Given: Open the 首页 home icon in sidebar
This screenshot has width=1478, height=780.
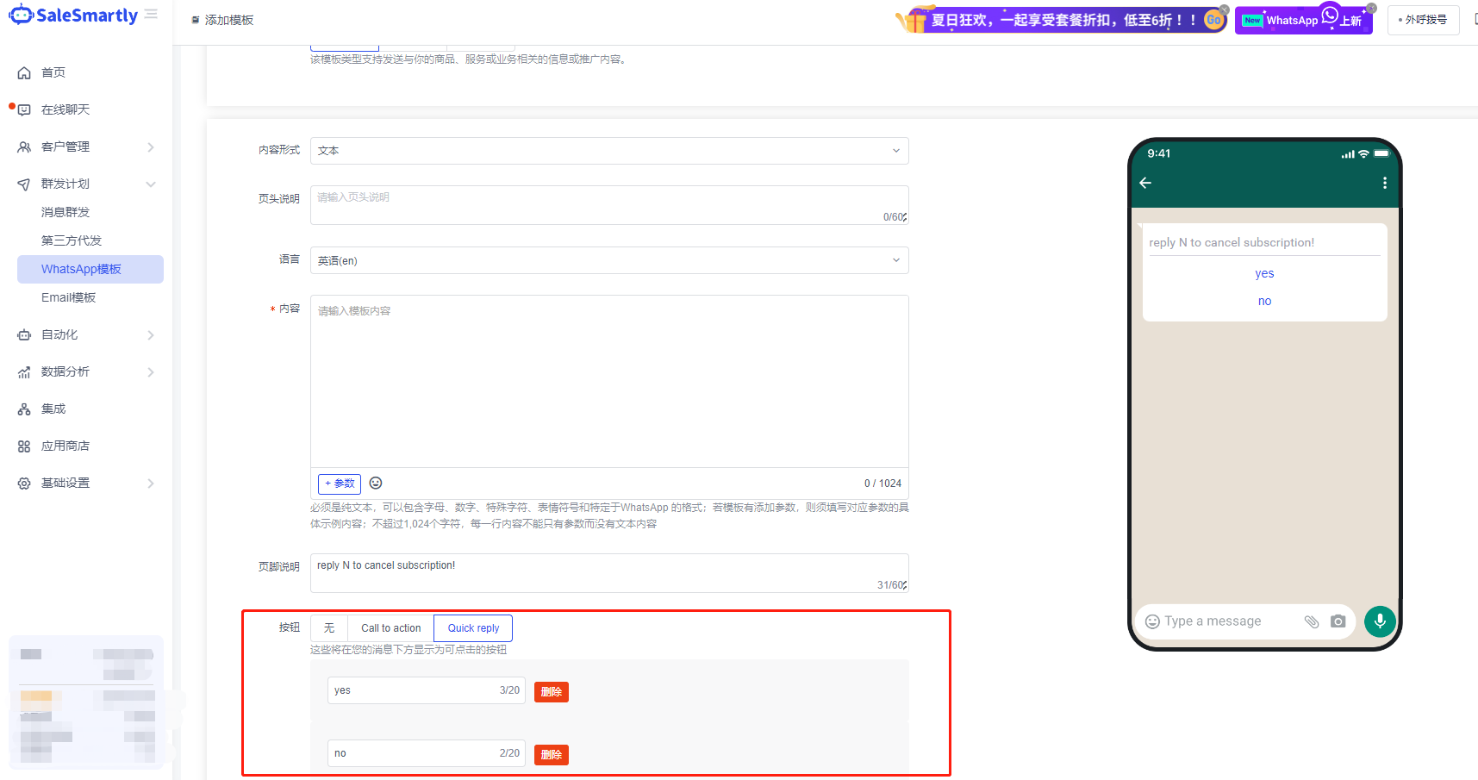Looking at the screenshot, I should click(24, 72).
